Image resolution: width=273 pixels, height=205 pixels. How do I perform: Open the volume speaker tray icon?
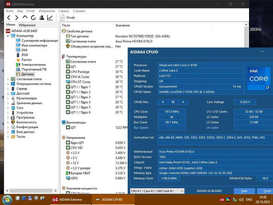click(x=241, y=200)
